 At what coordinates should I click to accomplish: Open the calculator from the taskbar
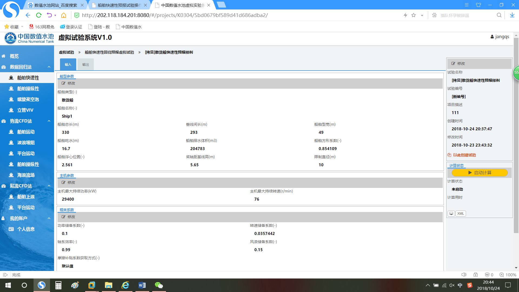(x=58, y=285)
